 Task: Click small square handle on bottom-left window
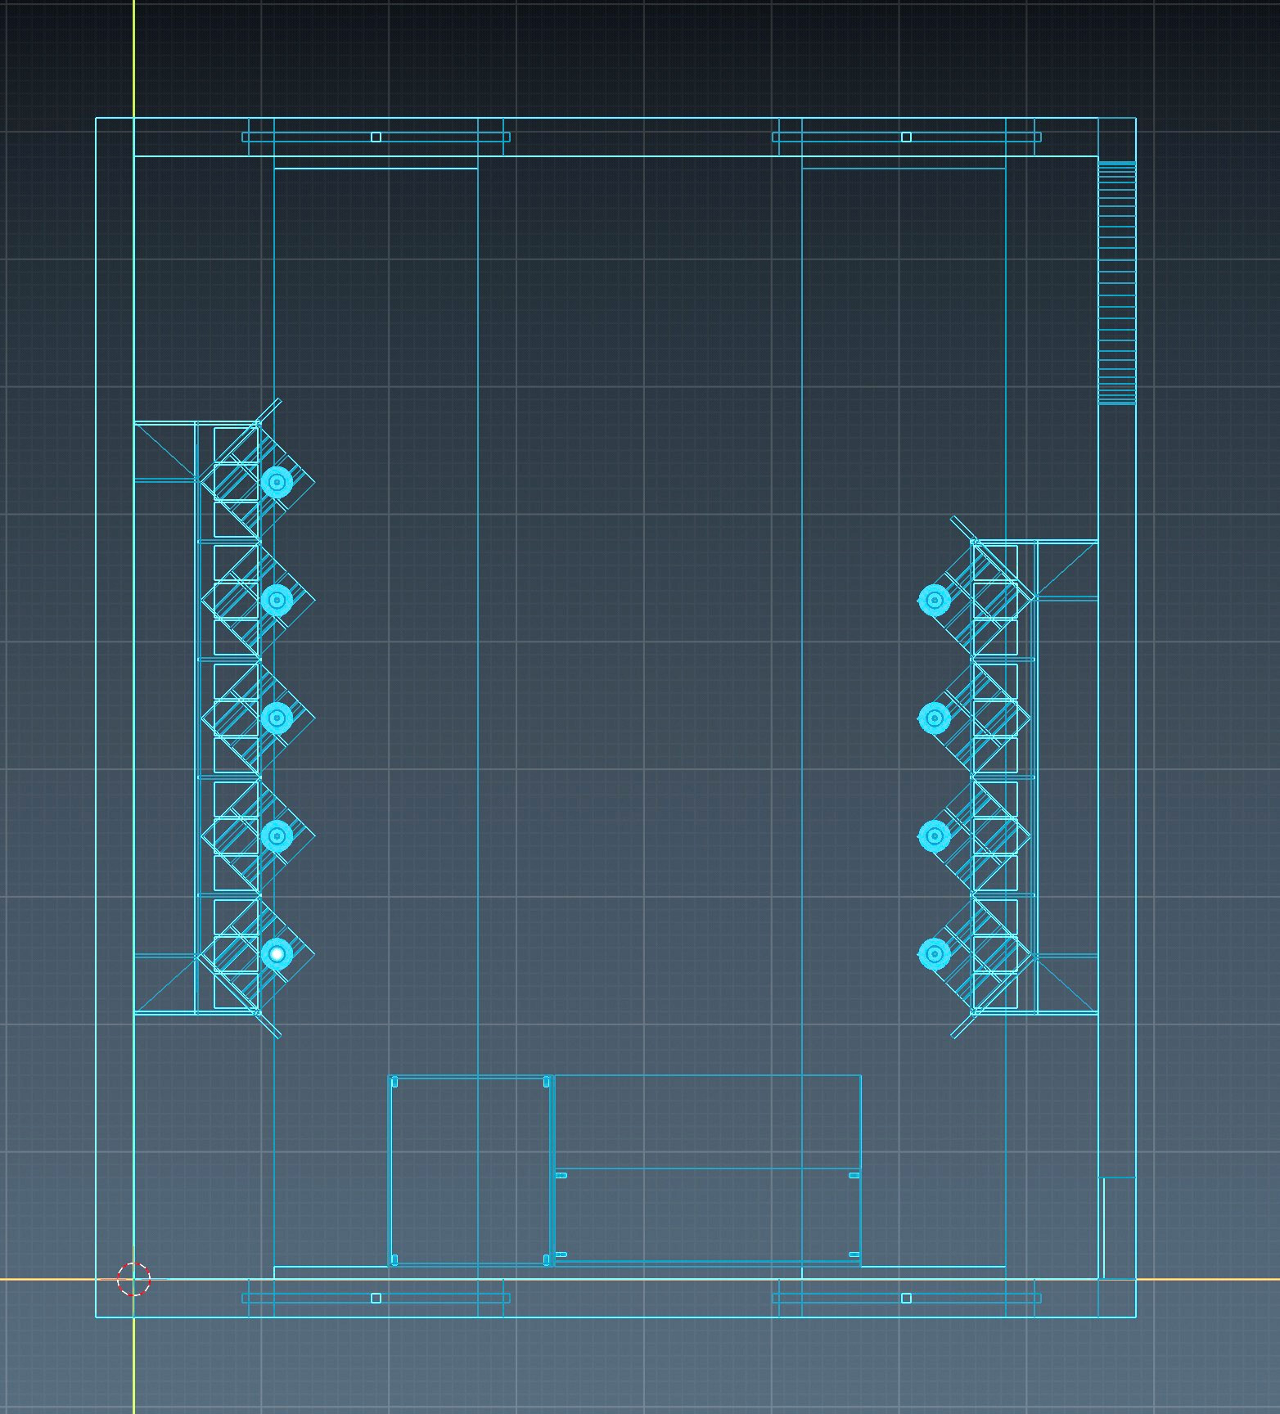point(376,1298)
